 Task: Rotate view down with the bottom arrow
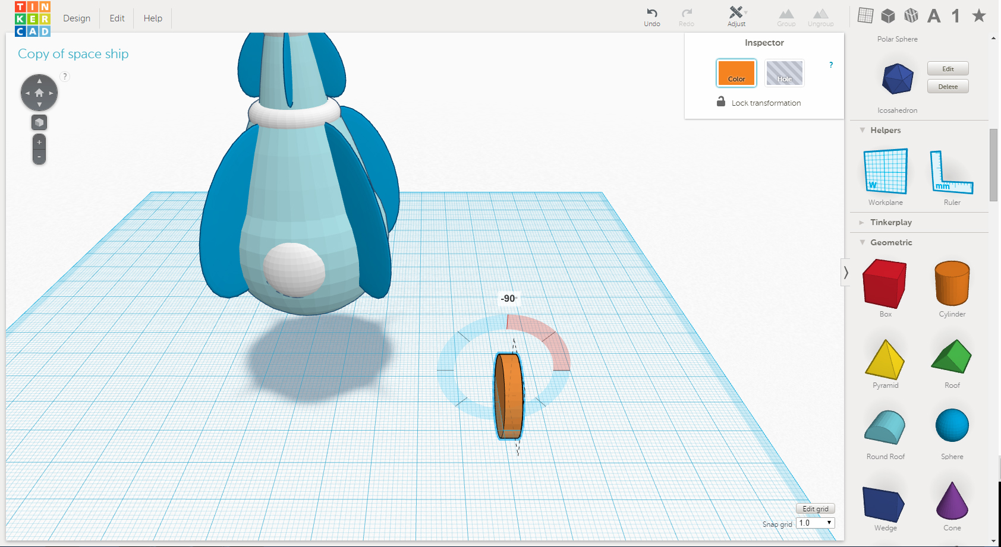click(x=39, y=105)
